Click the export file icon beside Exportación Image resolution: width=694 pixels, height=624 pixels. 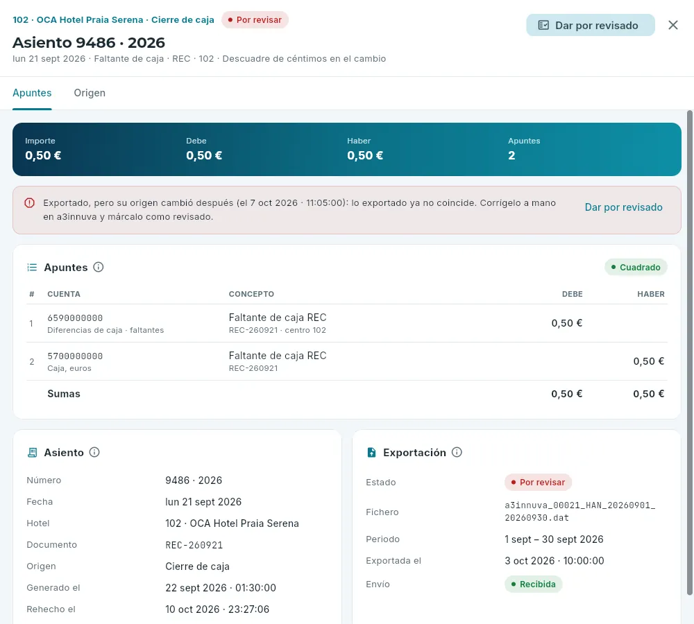pyautogui.click(x=371, y=453)
